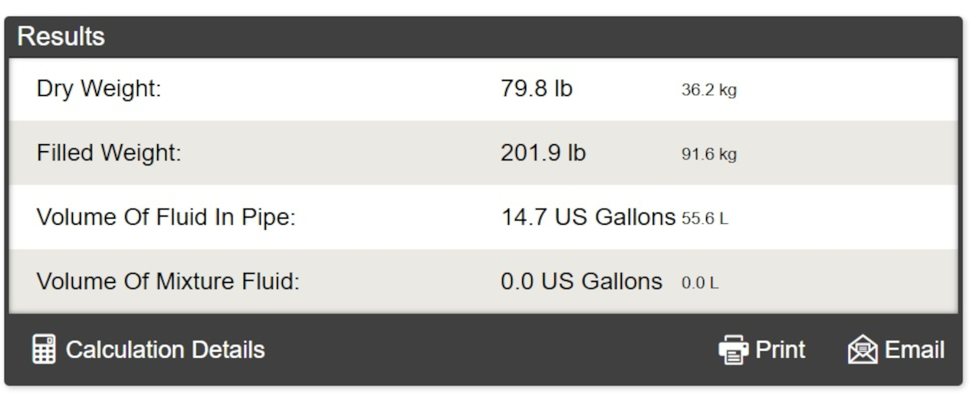Click the Results panel header title
The image size is (970, 395).
[61, 36]
